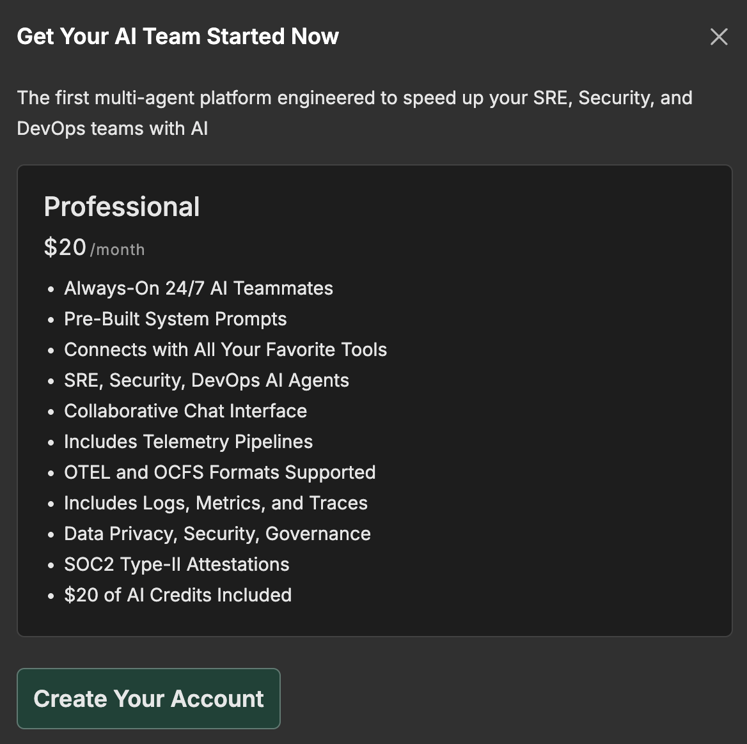Click the "Get Your AI Team Started Now" title
This screenshot has height=744, width=747.
[x=178, y=36]
